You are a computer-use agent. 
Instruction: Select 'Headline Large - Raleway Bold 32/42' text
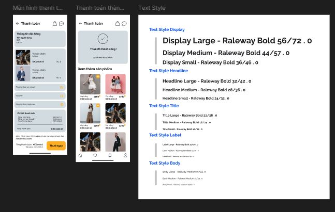(x=207, y=81)
